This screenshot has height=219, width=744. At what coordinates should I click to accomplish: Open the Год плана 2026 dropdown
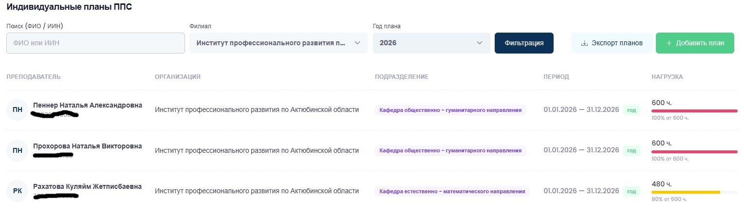coord(431,43)
